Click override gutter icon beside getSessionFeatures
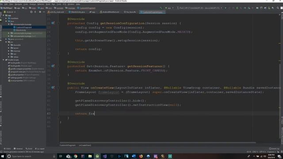Viewport: 283px width, 159px height. pos(53,66)
